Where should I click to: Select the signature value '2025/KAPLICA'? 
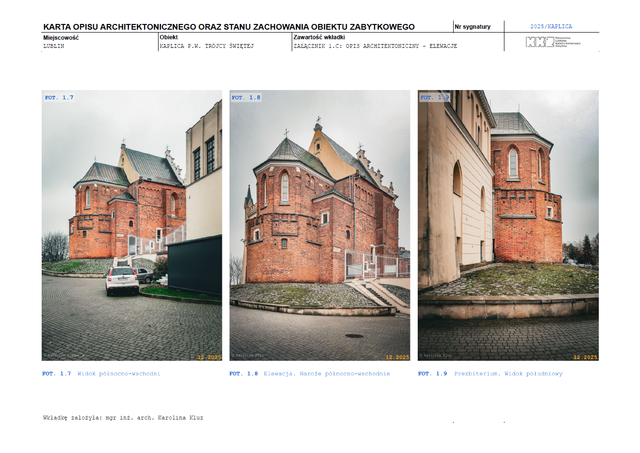click(551, 27)
